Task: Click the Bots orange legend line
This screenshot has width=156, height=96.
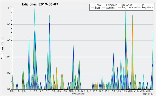Action: click(92, 8)
